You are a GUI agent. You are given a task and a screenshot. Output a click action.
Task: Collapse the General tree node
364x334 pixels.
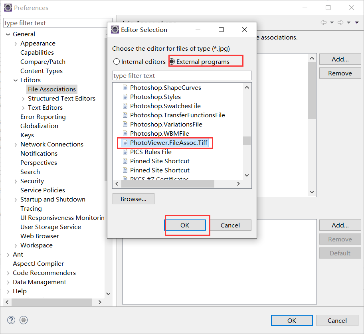8,34
